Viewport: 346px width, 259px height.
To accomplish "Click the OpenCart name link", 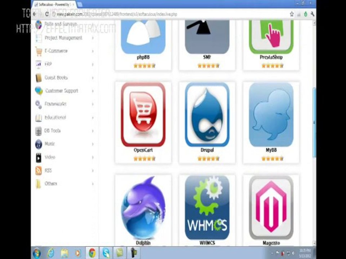I will pos(143,150).
